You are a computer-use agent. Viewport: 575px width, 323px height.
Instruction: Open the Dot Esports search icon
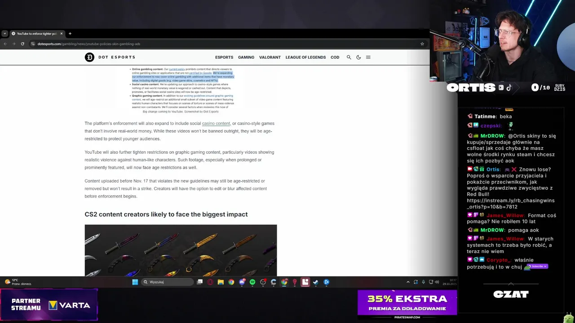[349, 57]
